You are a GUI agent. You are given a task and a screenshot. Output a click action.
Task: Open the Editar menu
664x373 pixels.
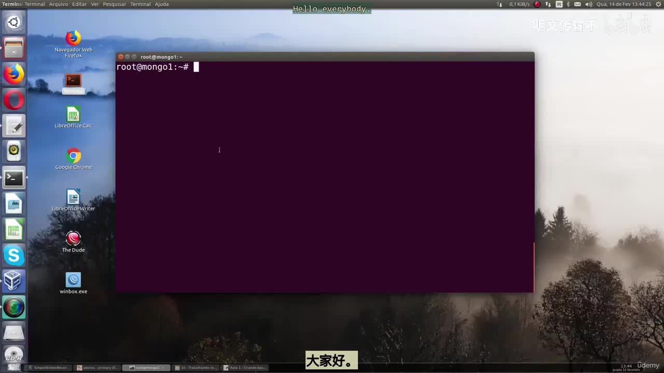point(79,4)
